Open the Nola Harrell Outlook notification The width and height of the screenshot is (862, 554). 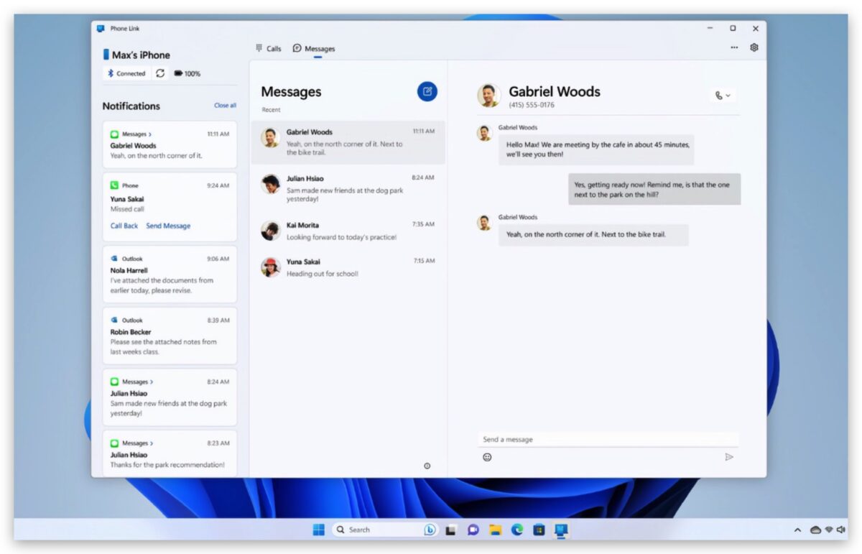[x=170, y=274]
